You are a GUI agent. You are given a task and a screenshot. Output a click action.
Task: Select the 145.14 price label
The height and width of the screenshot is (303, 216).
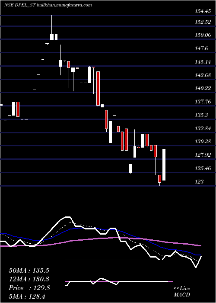click(x=203, y=62)
